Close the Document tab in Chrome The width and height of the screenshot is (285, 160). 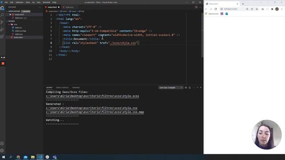click(237, 4)
